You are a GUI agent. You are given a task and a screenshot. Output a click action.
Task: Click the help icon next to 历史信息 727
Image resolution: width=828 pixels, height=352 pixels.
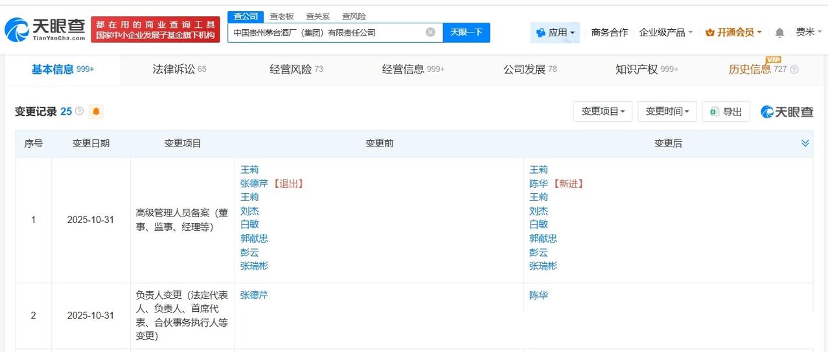click(794, 69)
